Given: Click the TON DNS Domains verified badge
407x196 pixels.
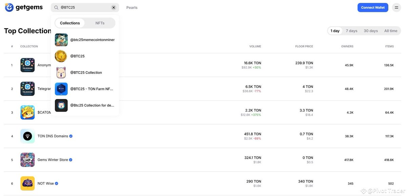Looking at the screenshot, I should tap(71, 136).
